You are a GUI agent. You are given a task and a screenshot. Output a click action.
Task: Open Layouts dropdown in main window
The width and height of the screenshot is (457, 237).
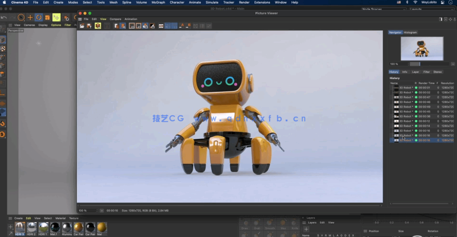pos(432,9)
